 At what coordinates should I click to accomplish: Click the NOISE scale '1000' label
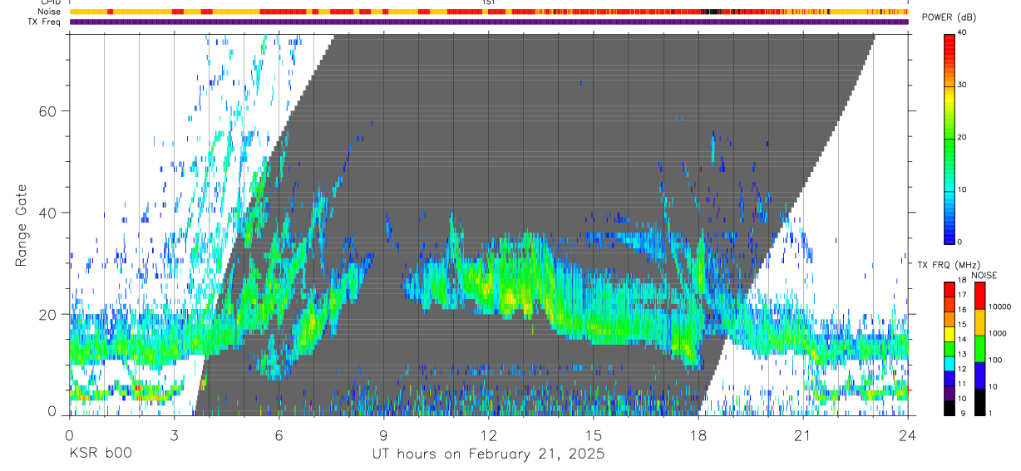pyautogui.click(x=998, y=333)
